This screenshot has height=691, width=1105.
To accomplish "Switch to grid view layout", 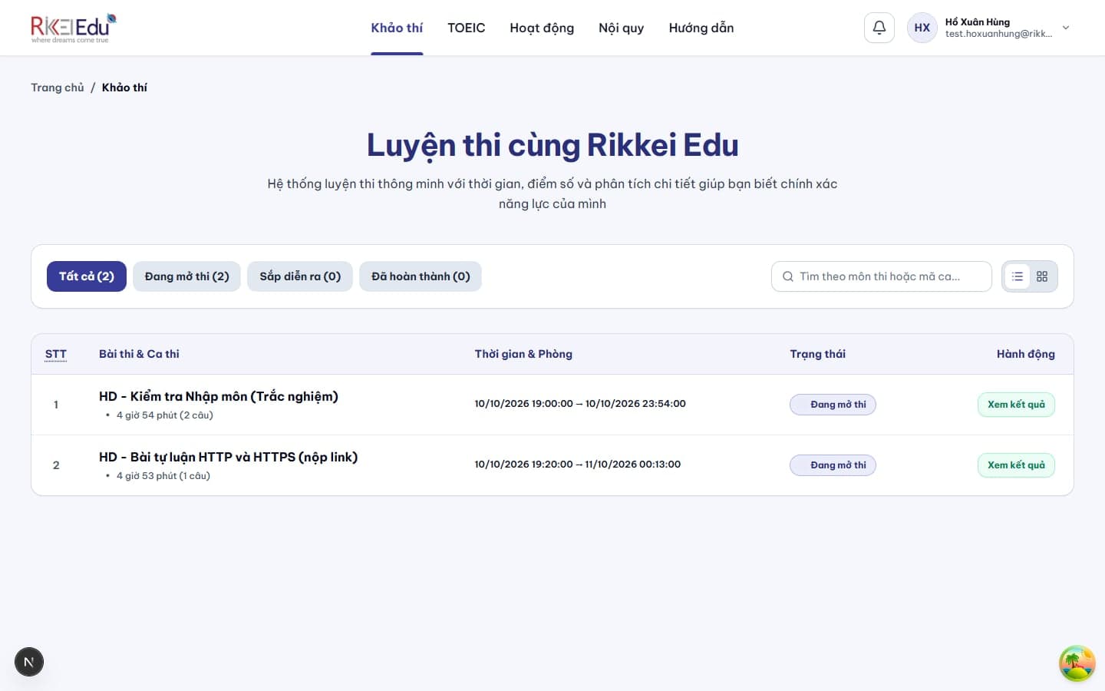I will tap(1042, 276).
